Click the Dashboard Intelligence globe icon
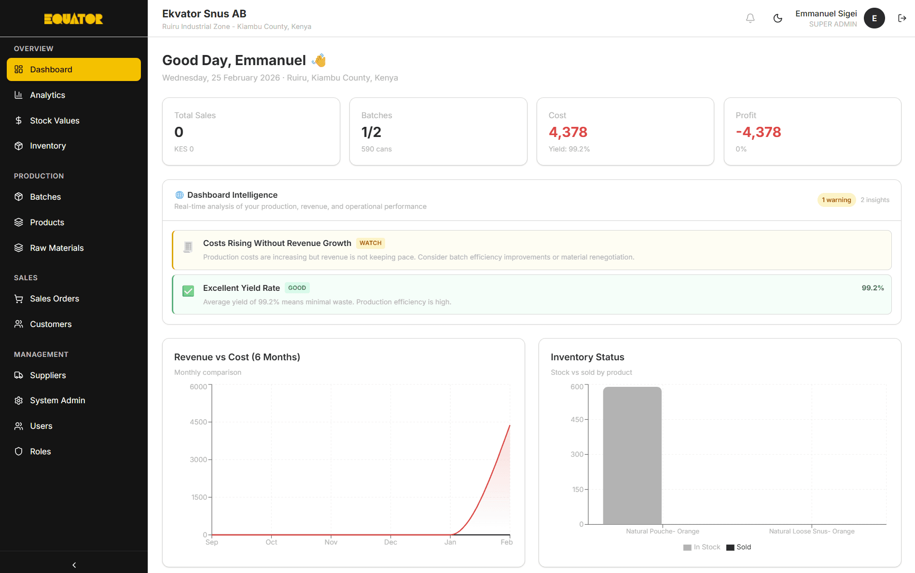This screenshot has height=573, width=915. [x=180, y=195]
